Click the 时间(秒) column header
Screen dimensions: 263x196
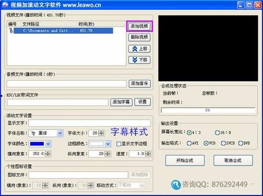tap(86, 24)
